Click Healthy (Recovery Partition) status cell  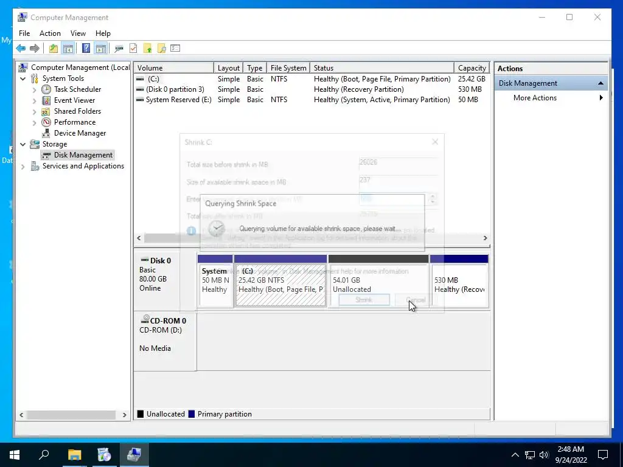[x=359, y=89]
